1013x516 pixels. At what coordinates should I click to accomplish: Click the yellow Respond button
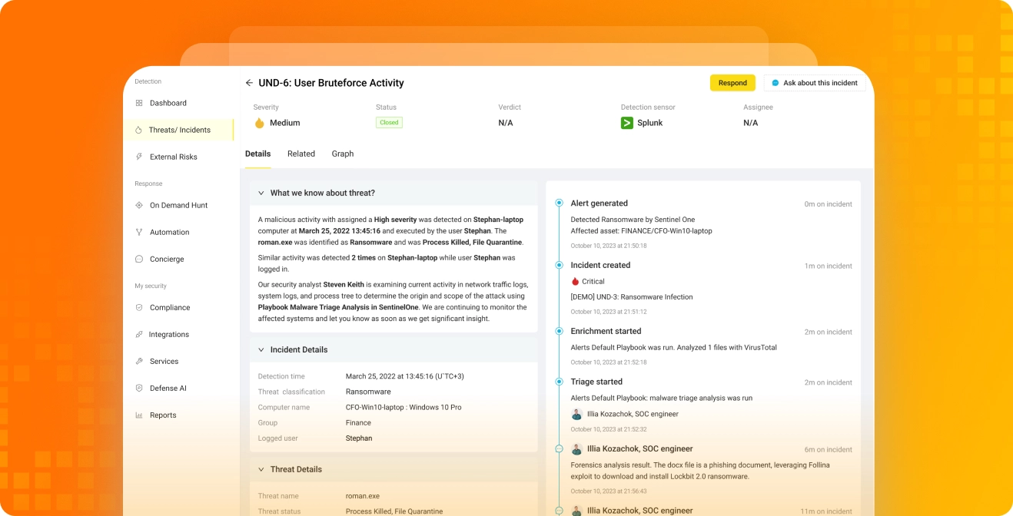click(732, 83)
